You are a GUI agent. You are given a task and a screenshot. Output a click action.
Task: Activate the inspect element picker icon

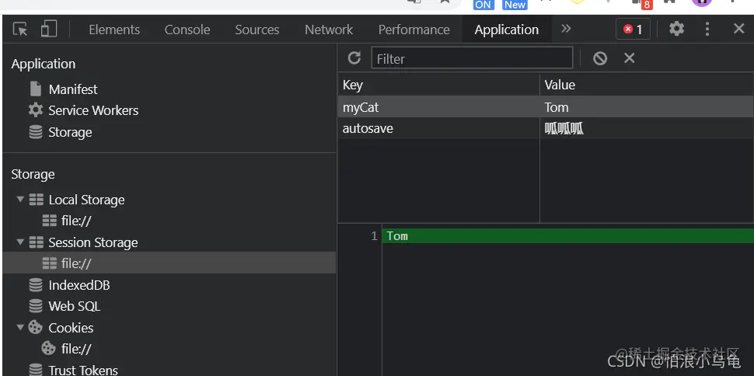pos(20,30)
